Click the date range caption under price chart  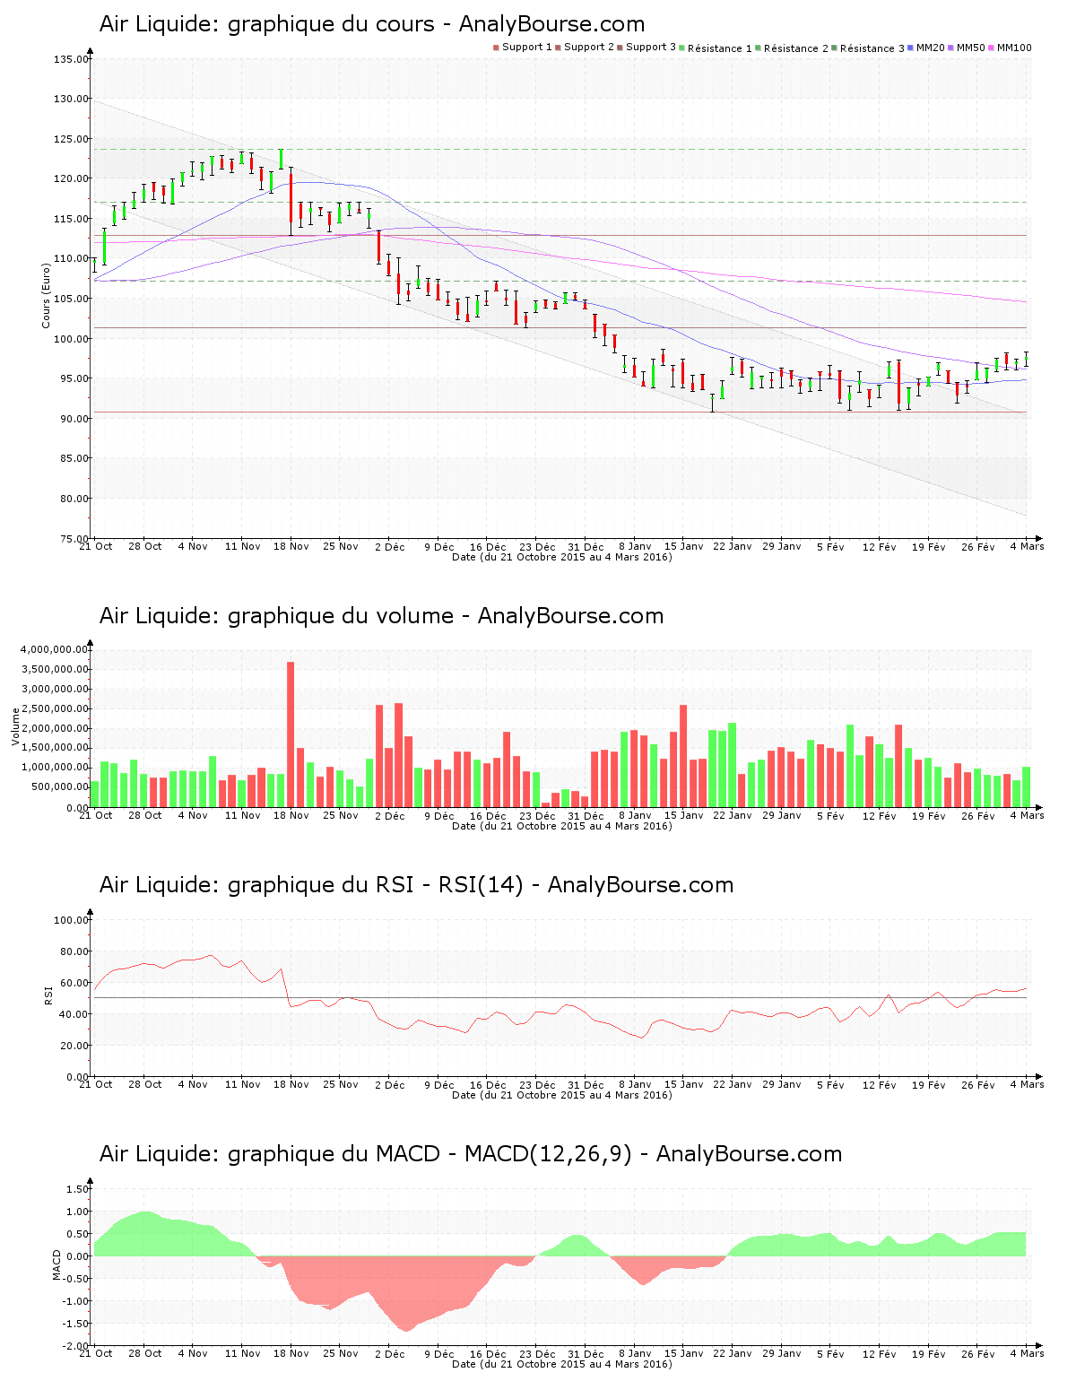coord(562,557)
